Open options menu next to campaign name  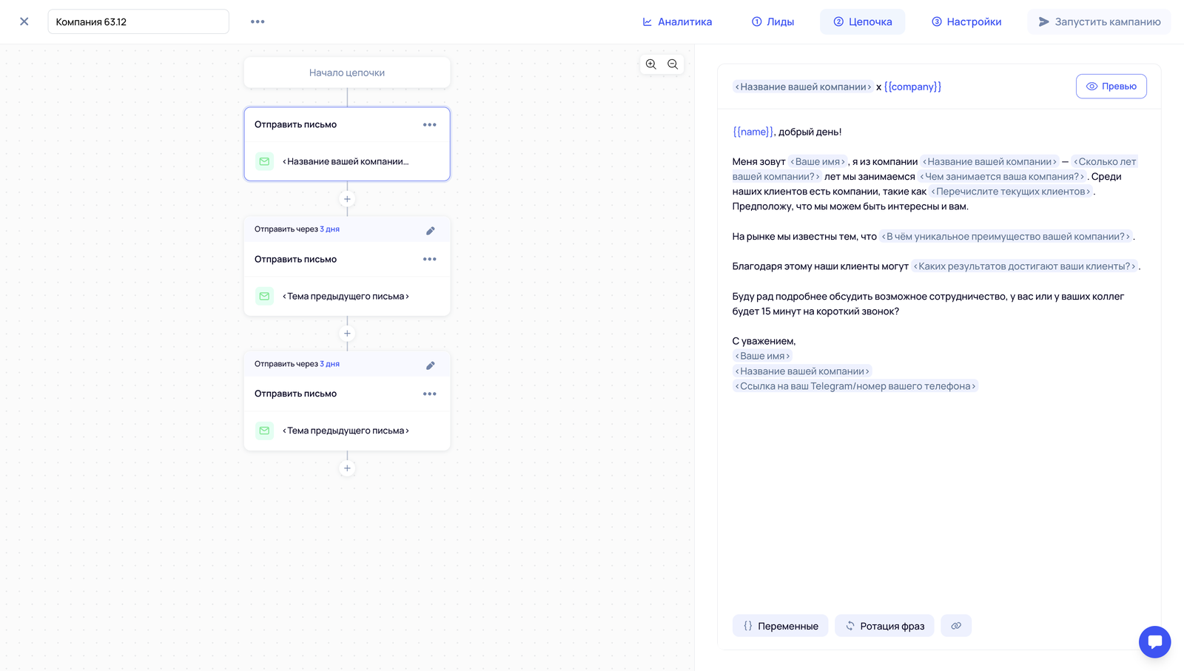pos(258,21)
